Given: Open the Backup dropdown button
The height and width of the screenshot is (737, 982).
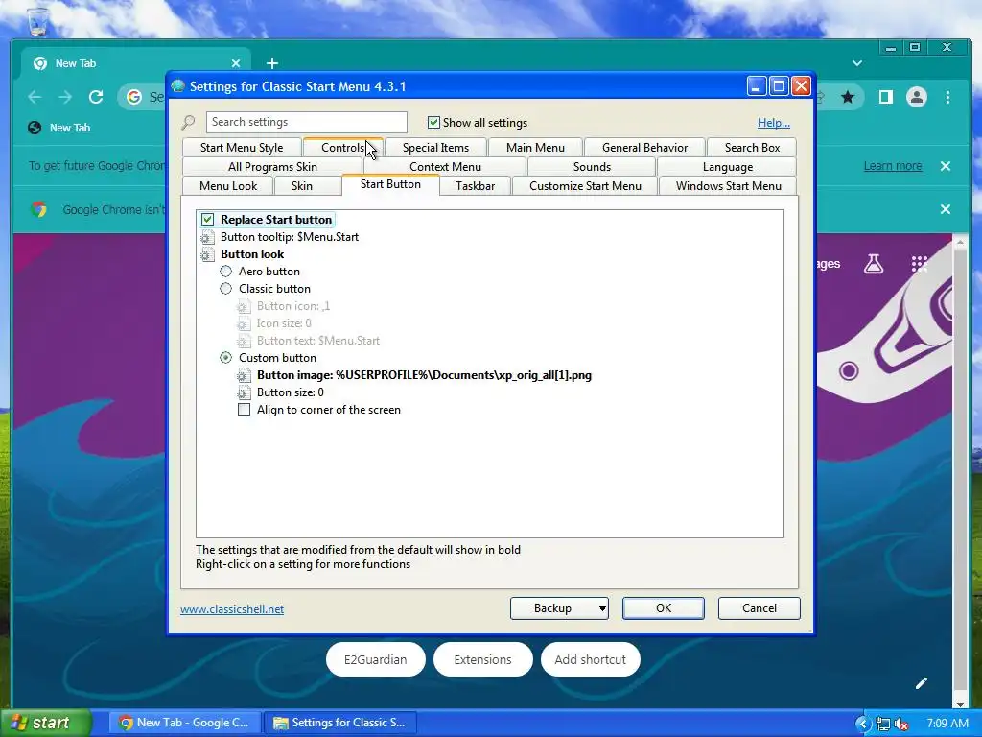Looking at the screenshot, I should point(559,608).
